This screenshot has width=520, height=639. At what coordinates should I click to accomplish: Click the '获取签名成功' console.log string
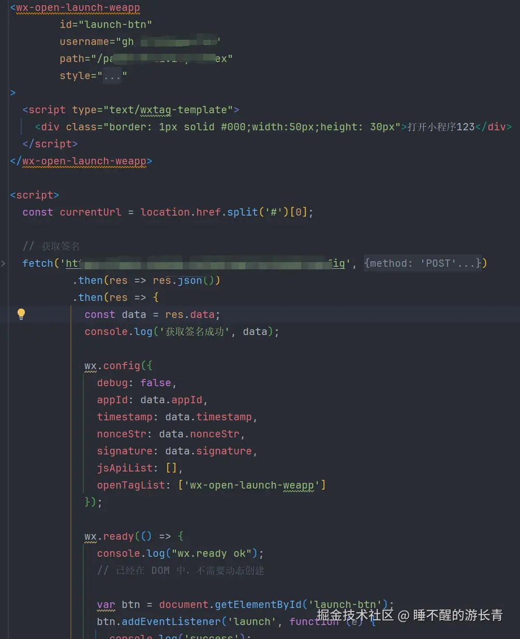(195, 332)
